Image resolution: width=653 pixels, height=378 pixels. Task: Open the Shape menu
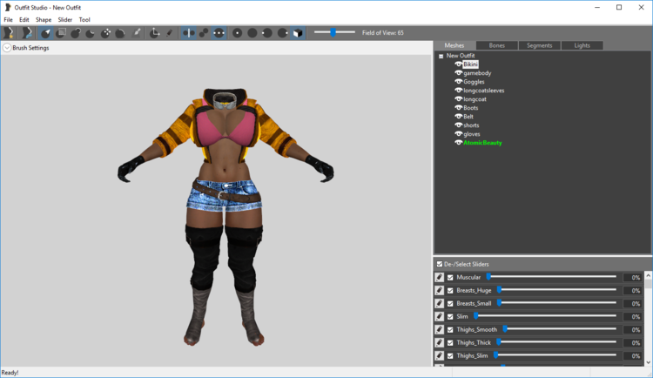point(44,19)
